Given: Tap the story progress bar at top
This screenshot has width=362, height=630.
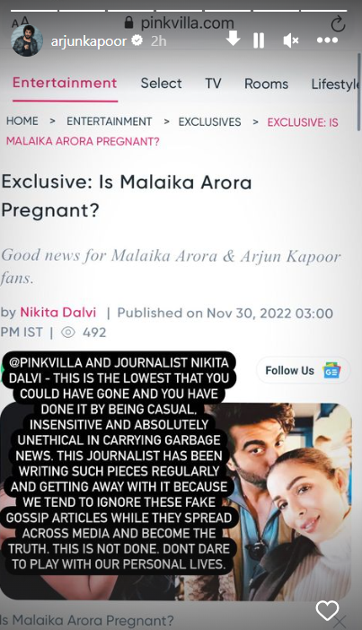Looking at the screenshot, I should (x=181, y=10).
